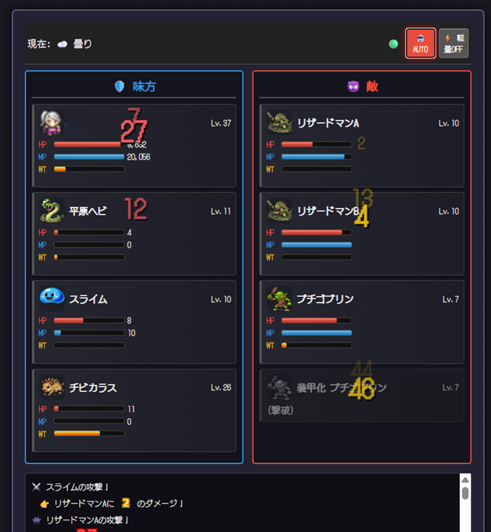Click the scrollbar up arrow in battle log
The image size is (491, 532).
[x=465, y=480]
